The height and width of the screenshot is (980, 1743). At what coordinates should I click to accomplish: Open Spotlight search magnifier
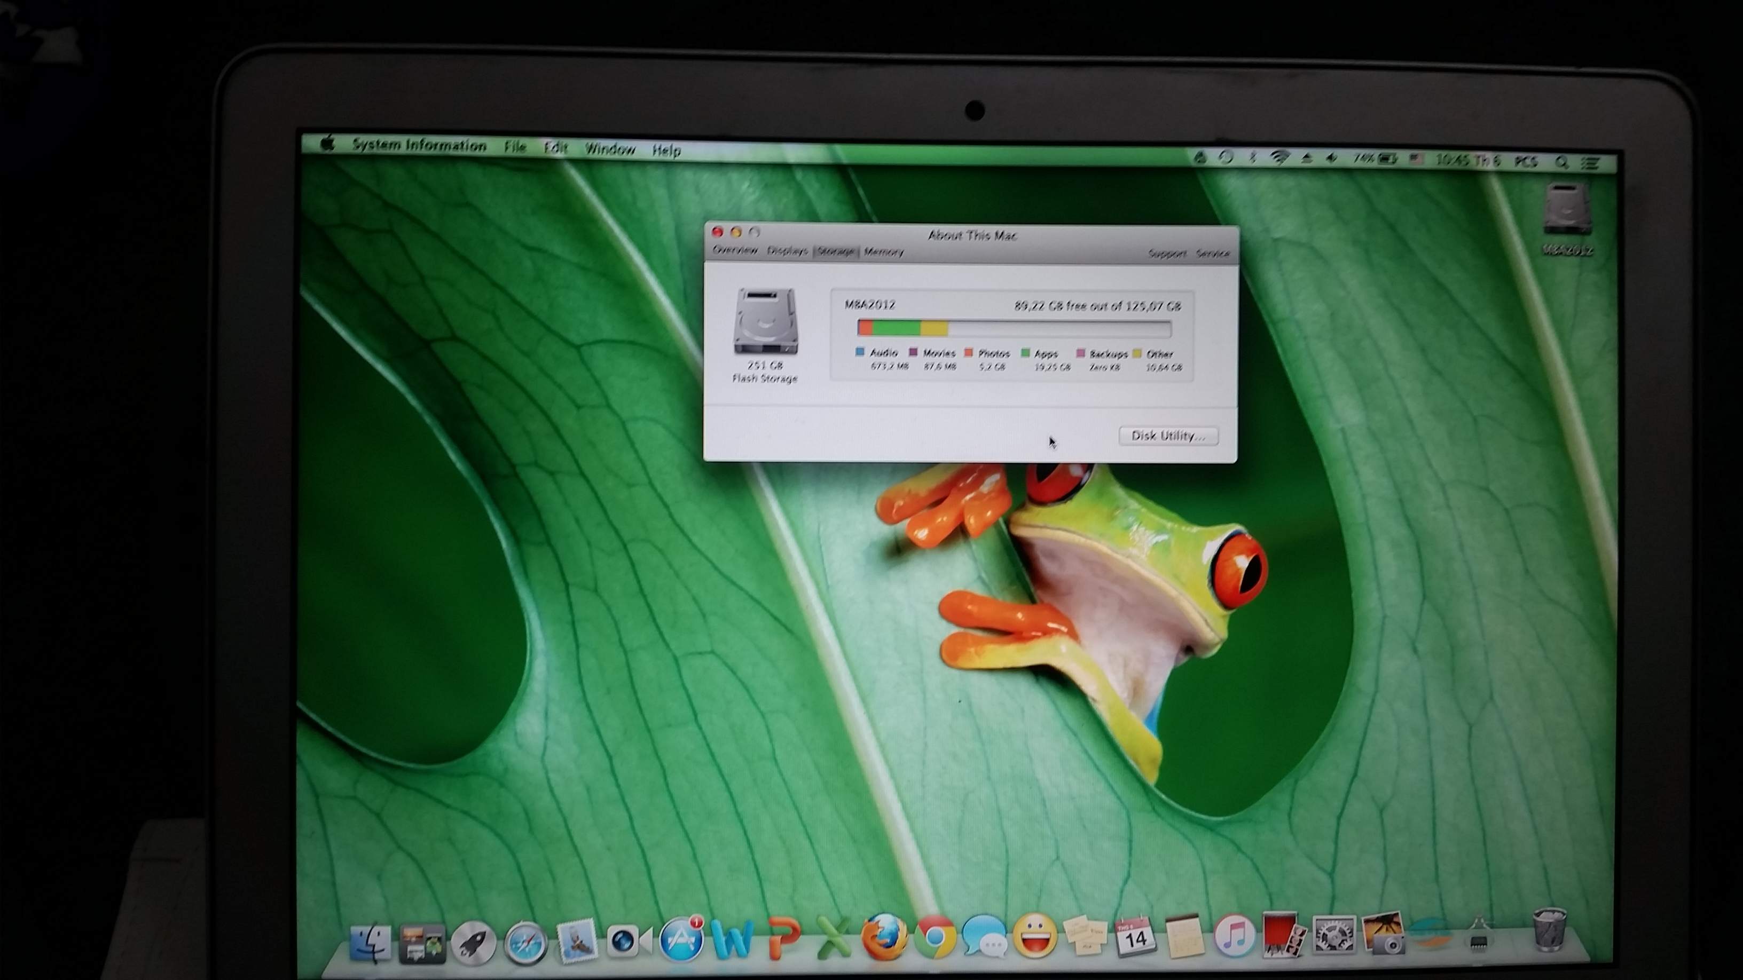(x=1561, y=162)
